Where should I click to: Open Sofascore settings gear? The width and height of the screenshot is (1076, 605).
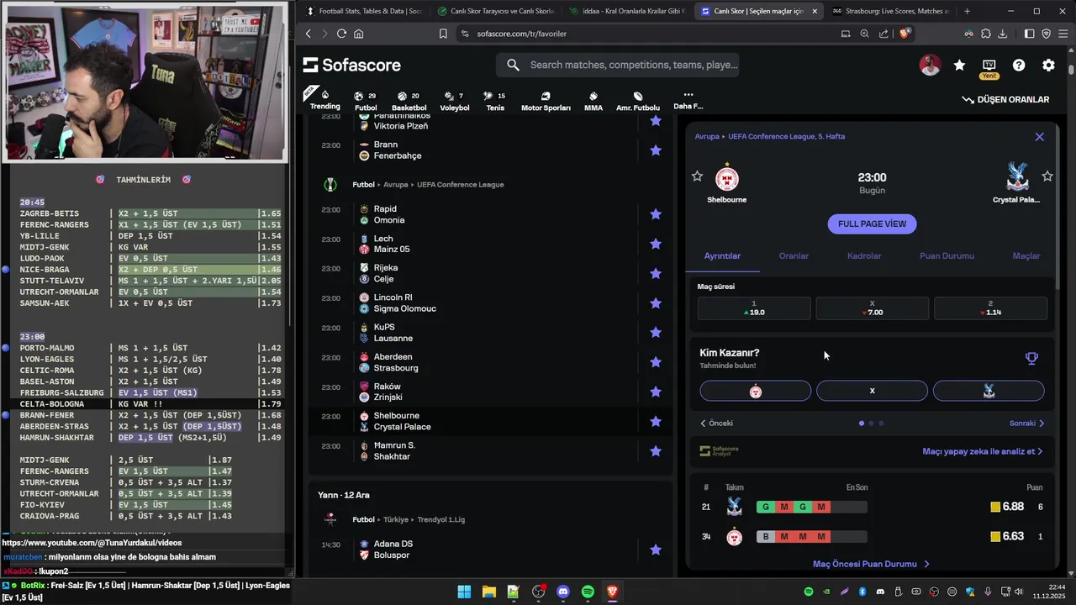point(1048,66)
